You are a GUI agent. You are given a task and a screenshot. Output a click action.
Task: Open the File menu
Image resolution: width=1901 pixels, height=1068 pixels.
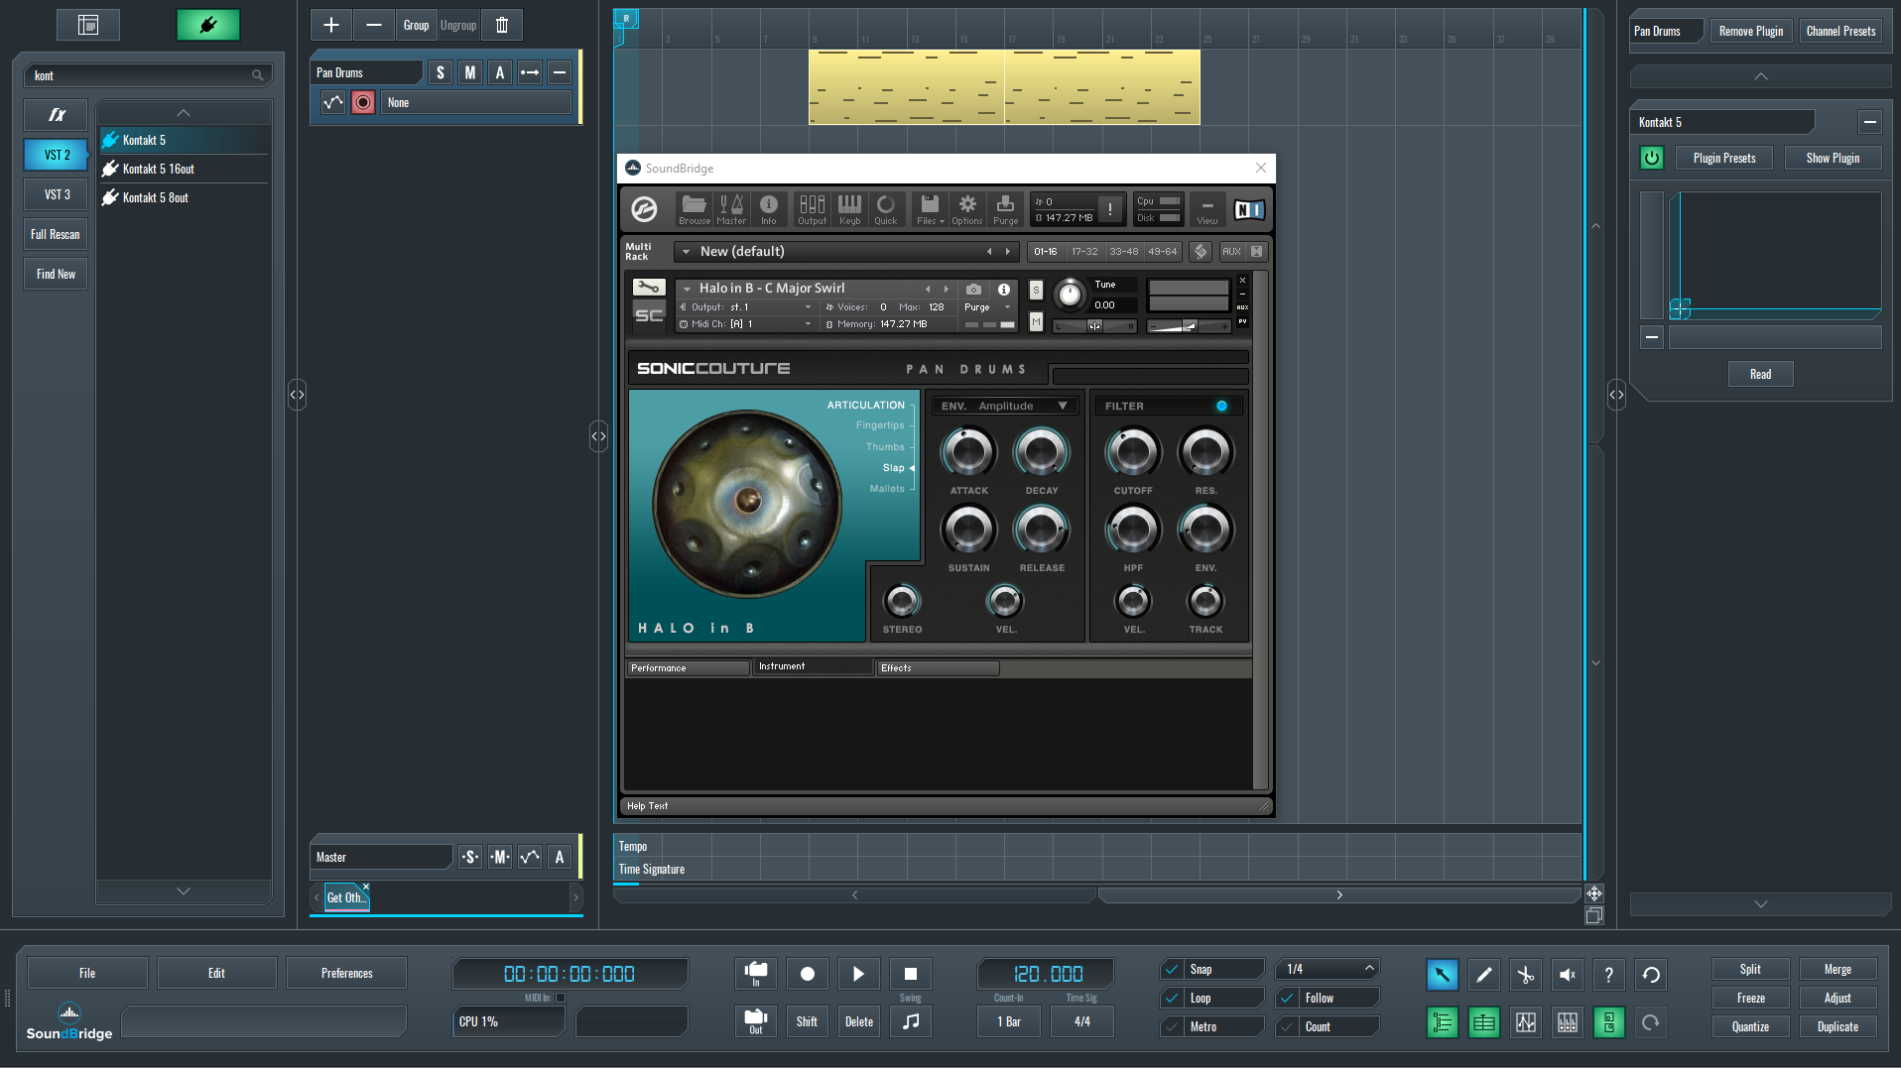[87, 973]
